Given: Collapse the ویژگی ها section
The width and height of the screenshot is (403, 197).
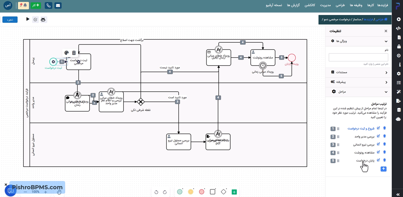Looking at the screenshot, I should click(x=359, y=41).
